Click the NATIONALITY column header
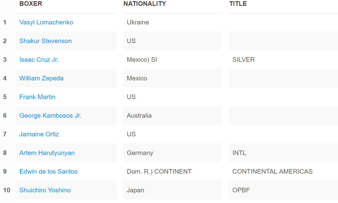338x203 pixels. pos(145,4)
